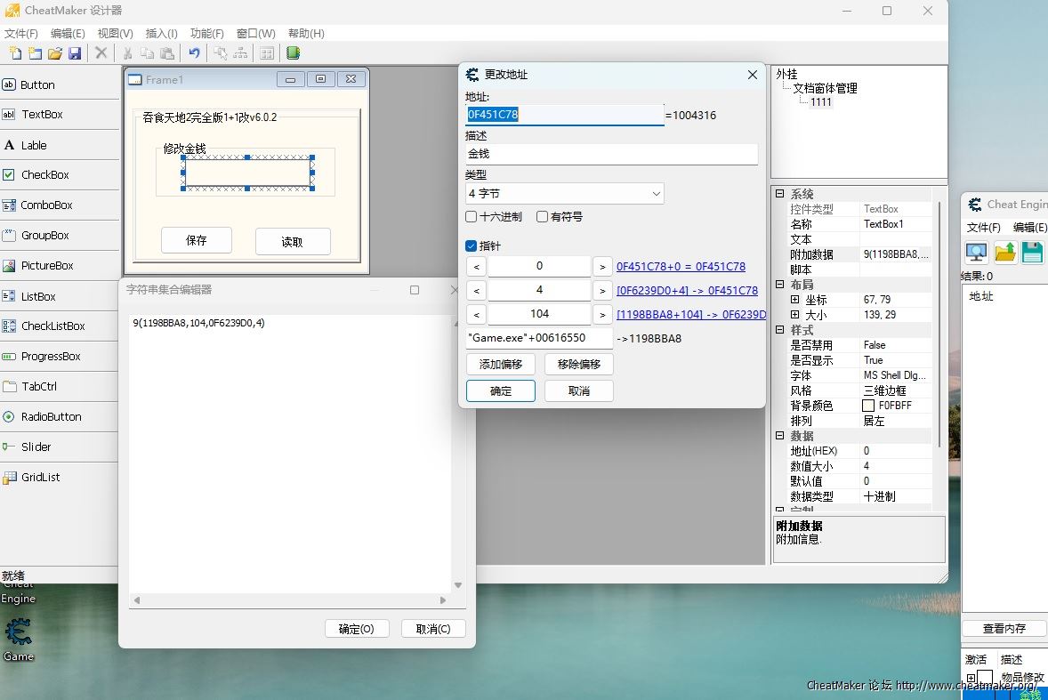Click the green notebook toolbar icon
The height and width of the screenshot is (700, 1048).
[293, 53]
